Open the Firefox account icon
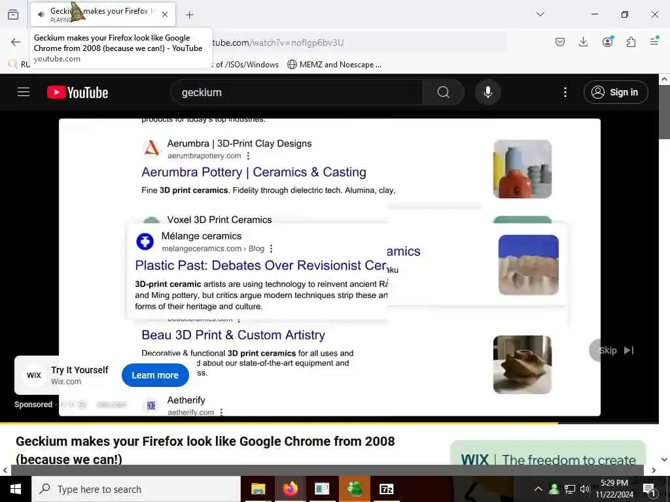 point(607,42)
